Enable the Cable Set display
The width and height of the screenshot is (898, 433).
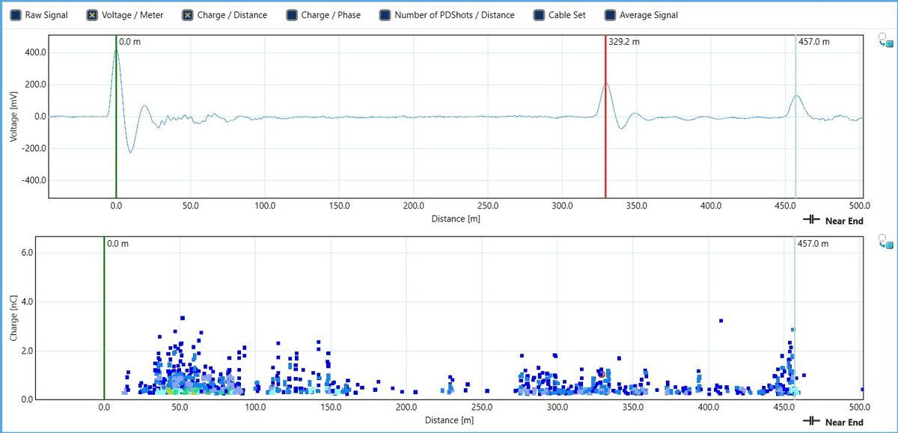537,14
